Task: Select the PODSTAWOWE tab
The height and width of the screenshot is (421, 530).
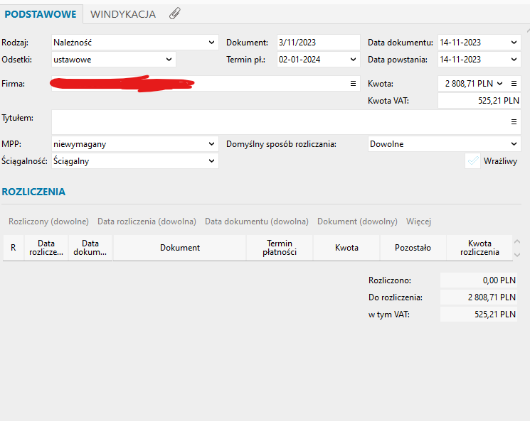Action: point(41,14)
